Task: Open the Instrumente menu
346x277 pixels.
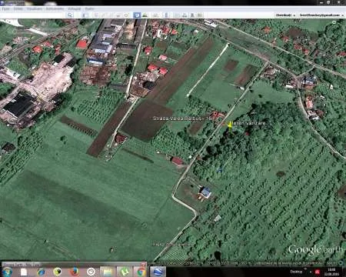Action: 55,8
